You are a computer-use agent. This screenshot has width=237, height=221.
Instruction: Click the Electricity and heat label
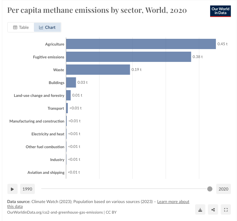coord(48,134)
